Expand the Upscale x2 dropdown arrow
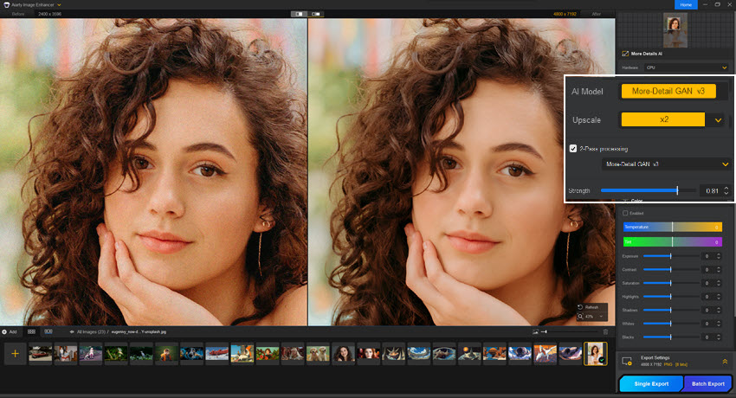This screenshot has width=736, height=398. [719, 120]
